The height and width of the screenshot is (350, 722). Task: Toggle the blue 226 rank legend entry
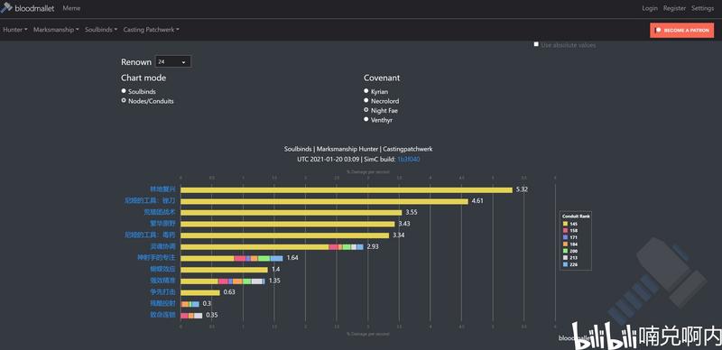coord(570,264)
